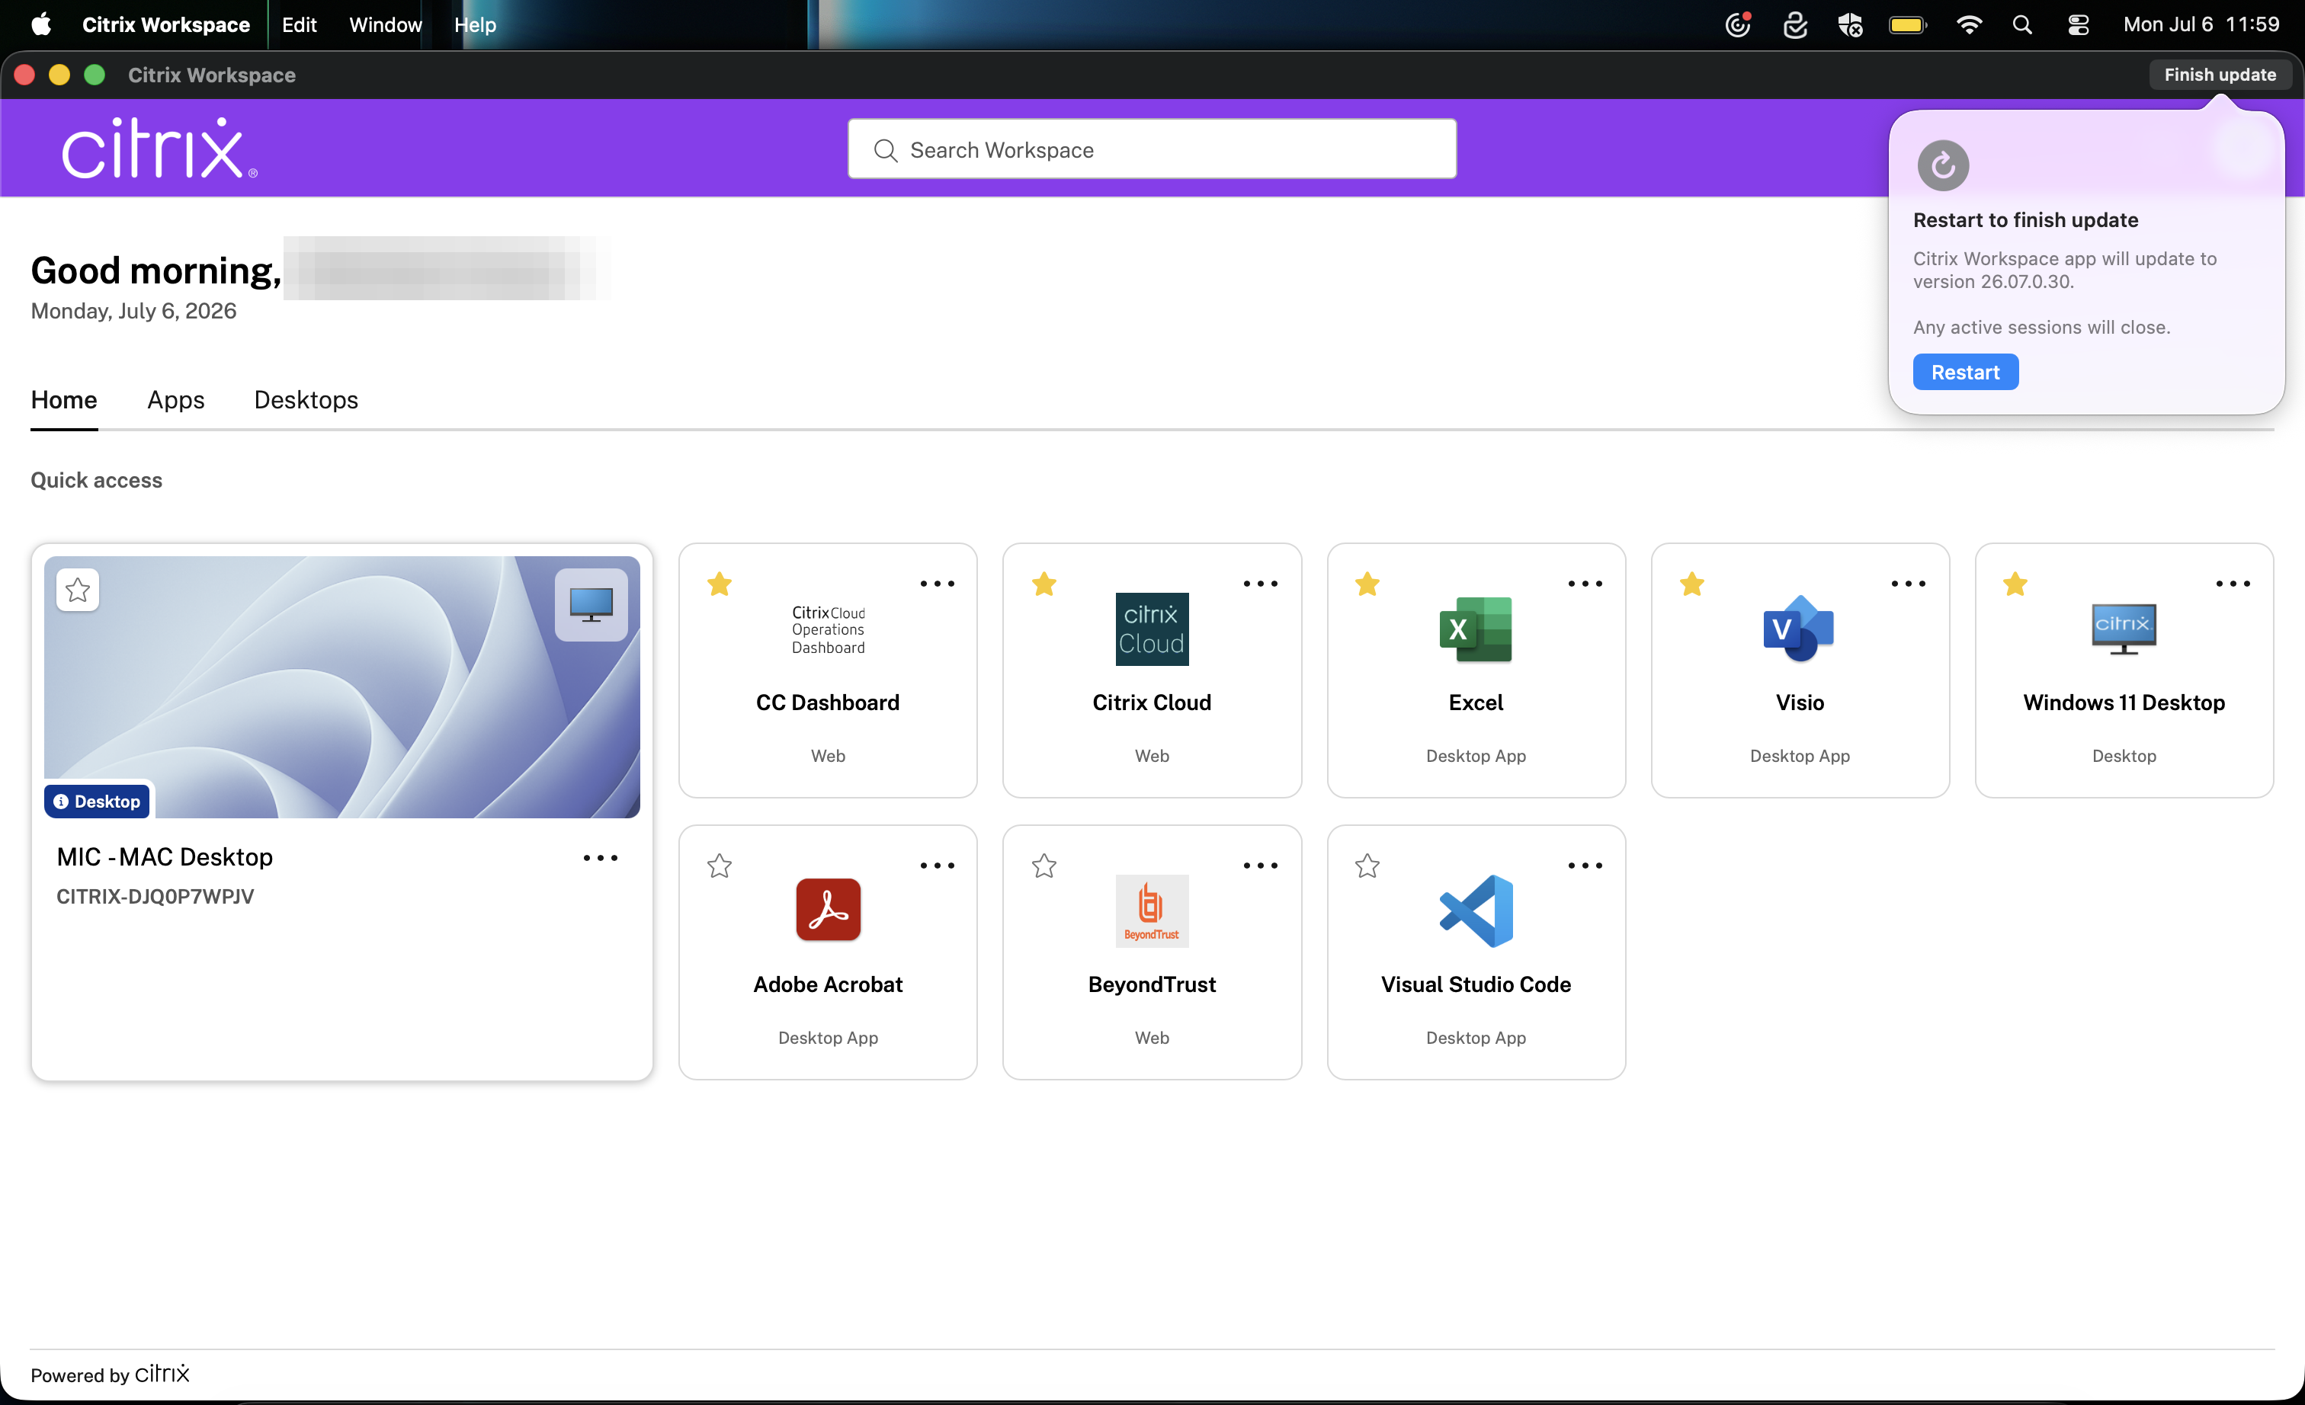Image resolution: width=2305 pixels, height=1405 pixels.
Task: Open the BeyondTrust app icon
Action: point(1152,911)
